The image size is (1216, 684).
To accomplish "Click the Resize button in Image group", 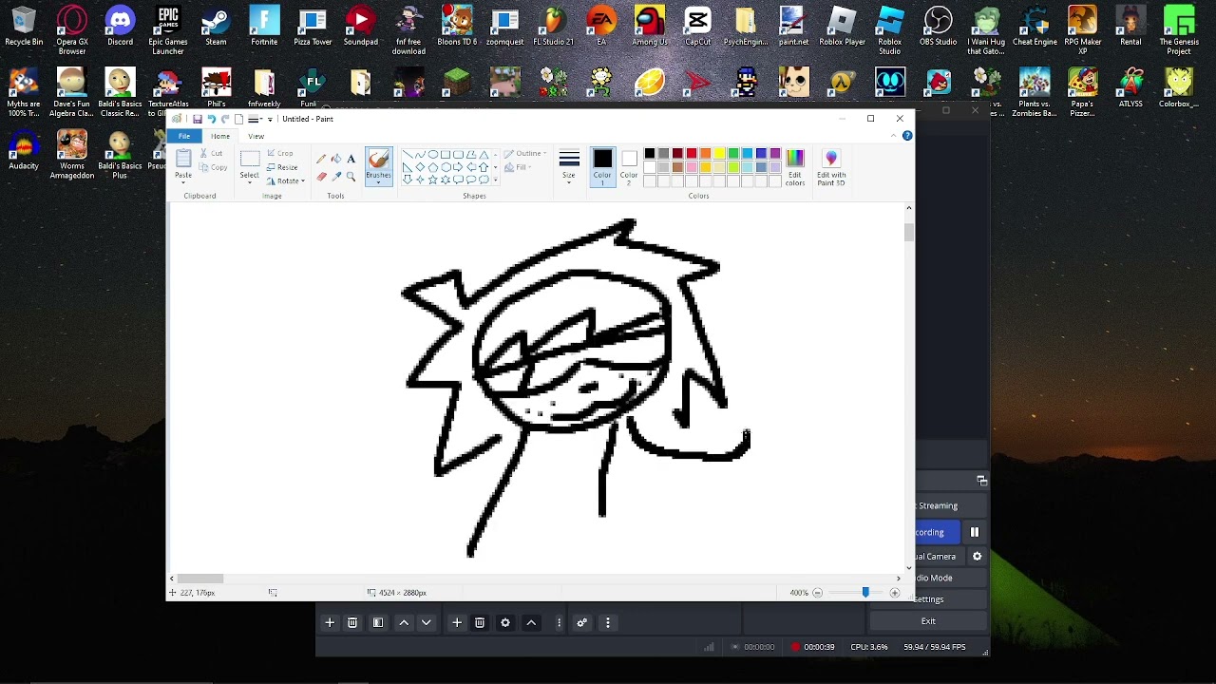I will click(282, 167).
